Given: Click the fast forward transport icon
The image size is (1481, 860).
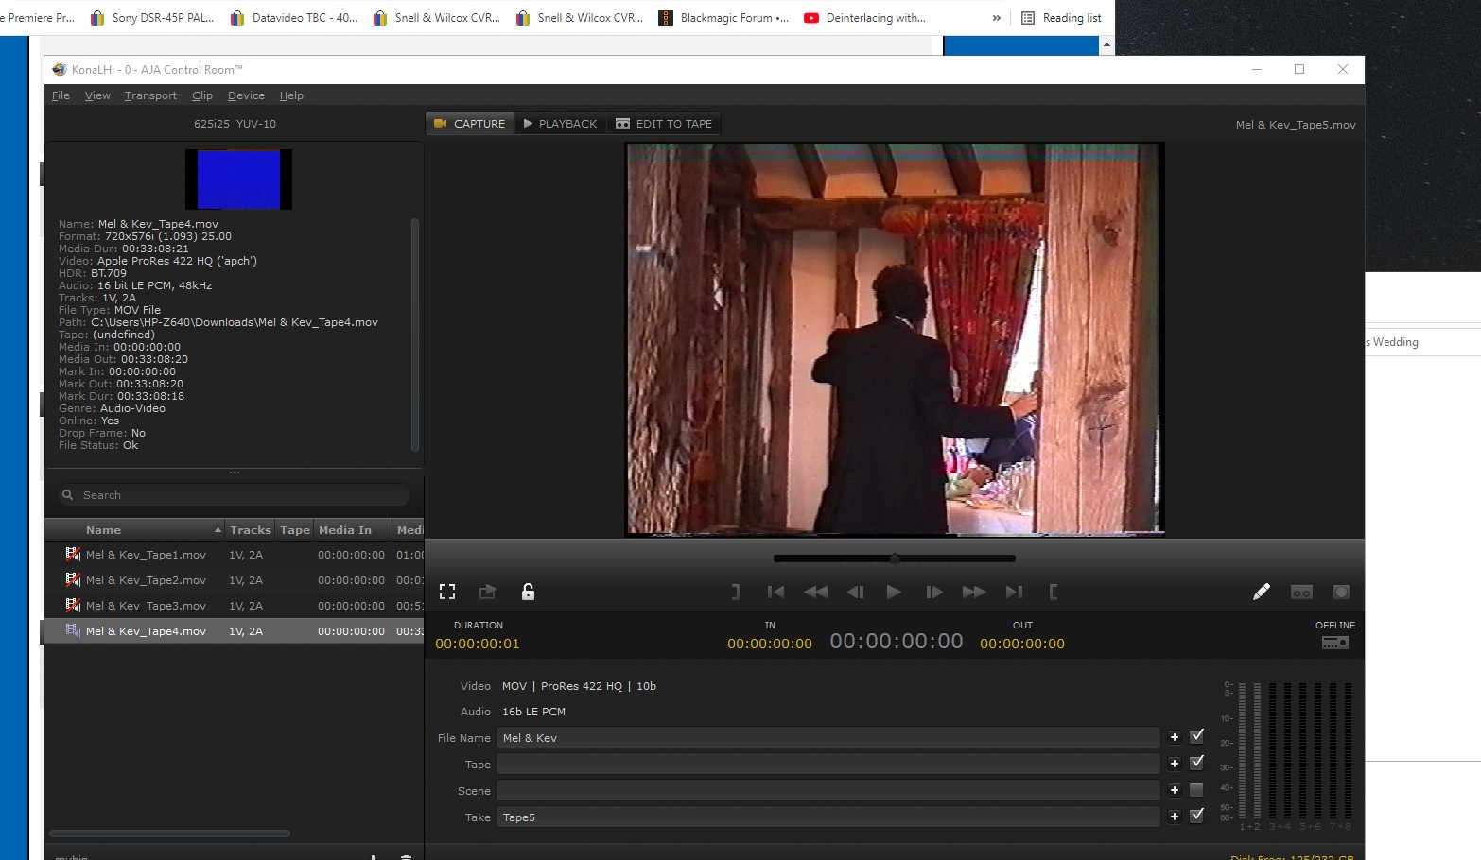Looking at the screenshot, I should [x=973, y=592].
